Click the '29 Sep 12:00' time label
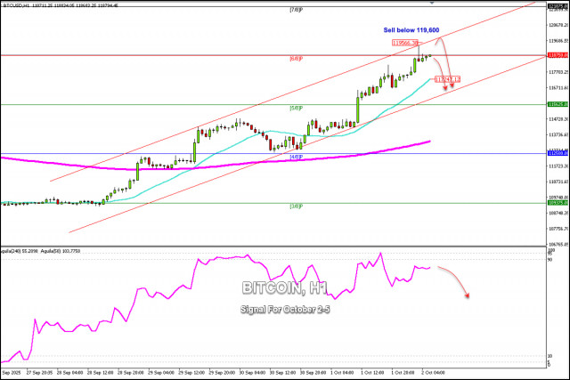Screen dimensions: 570x380 click(191, 373)
